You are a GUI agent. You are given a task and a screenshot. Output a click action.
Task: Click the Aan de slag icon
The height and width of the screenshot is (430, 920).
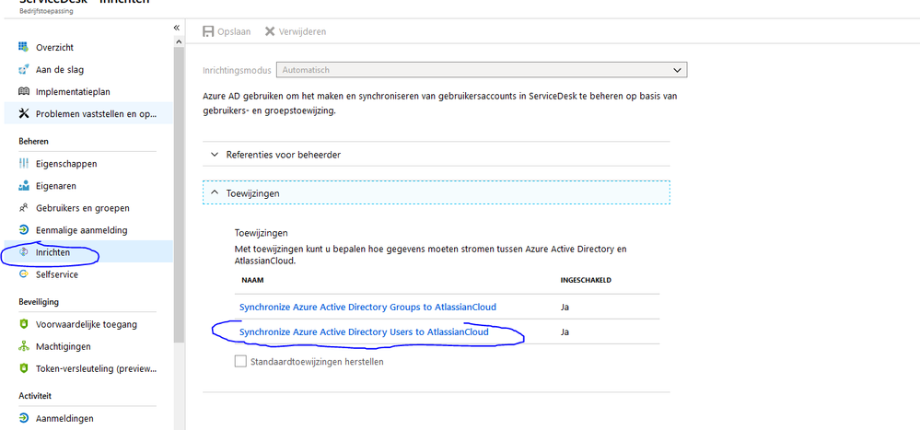(23, 69)
